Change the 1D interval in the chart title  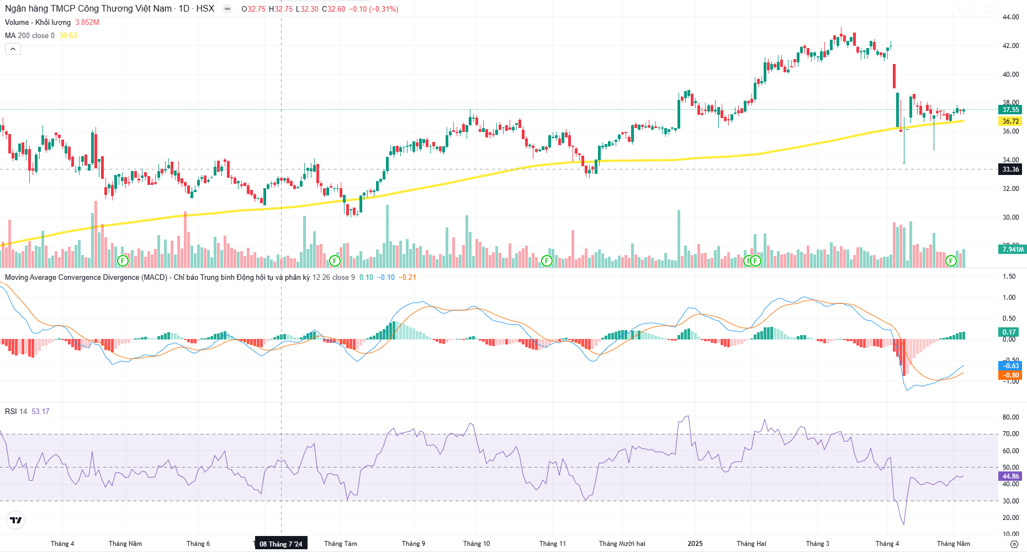[184, 9]
